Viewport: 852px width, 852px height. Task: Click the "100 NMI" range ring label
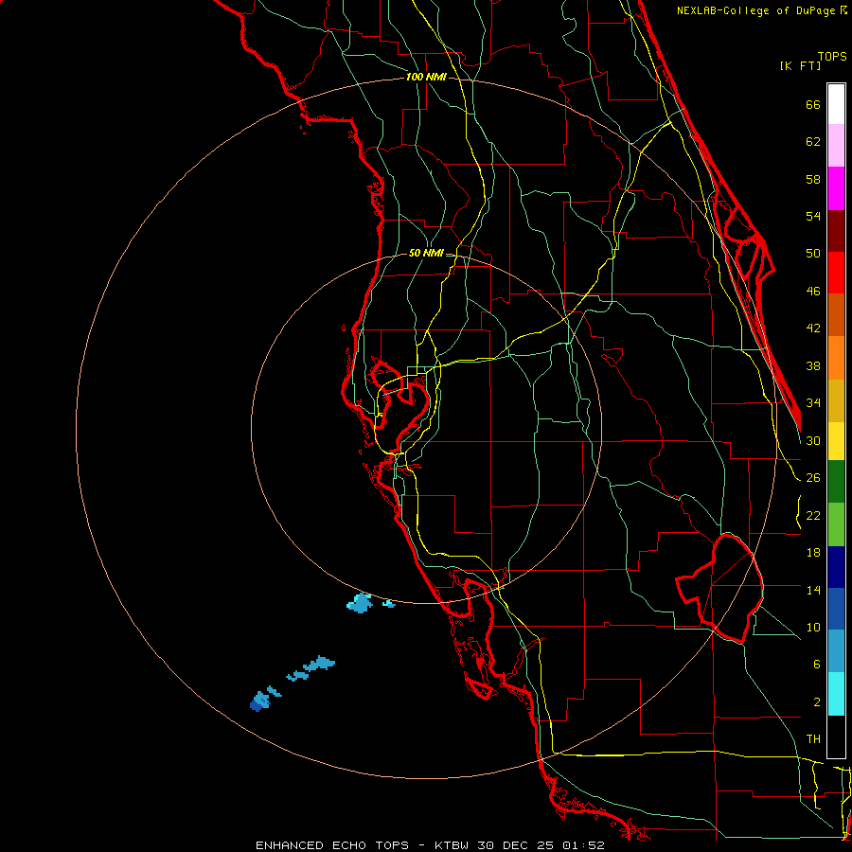point(426,77)
